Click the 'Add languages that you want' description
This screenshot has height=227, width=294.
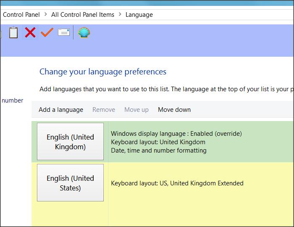click(166, 89)
